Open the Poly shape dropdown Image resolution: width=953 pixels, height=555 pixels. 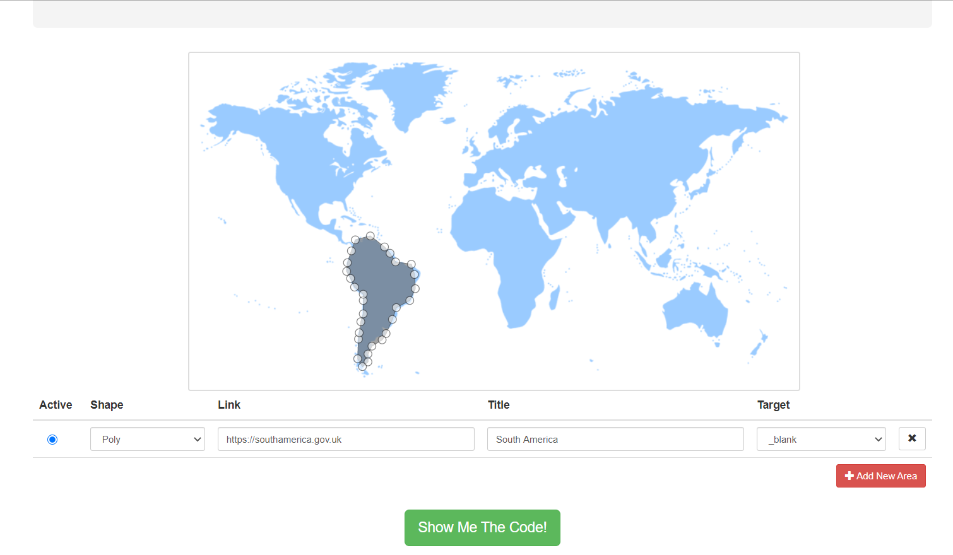[x=148, y=440]
